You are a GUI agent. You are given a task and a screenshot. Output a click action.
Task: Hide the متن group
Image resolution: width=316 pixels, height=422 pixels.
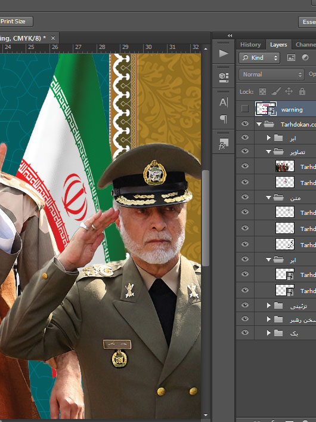click(244, 197)
